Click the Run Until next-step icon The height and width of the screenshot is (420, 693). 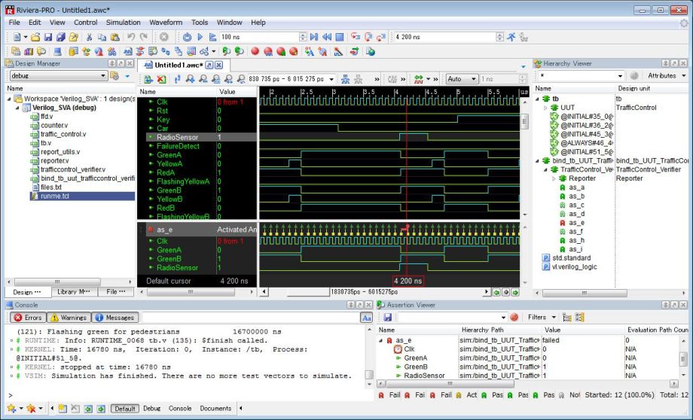tap(314, 37)
